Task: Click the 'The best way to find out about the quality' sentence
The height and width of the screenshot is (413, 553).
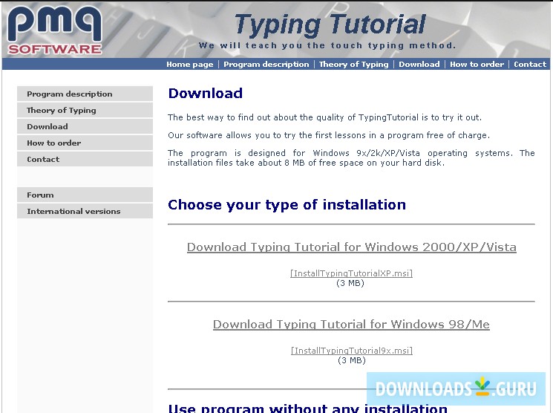Action: 324,117
